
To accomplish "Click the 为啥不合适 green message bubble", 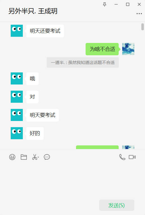I will (102, 49).
